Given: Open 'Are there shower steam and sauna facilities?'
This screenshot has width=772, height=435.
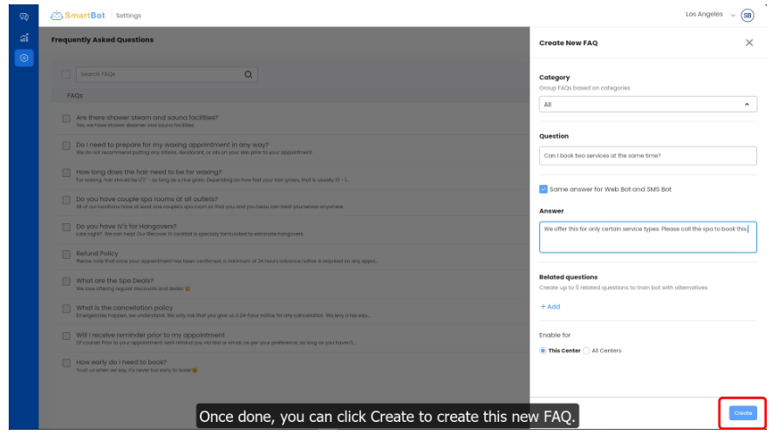Looking at the screenshot, I should coord(147,118).
